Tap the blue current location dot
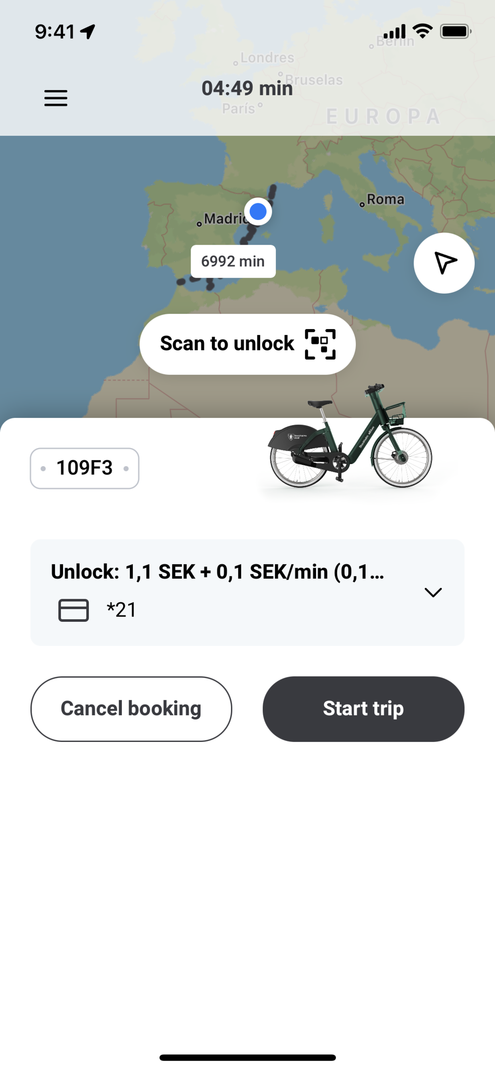 258,211
